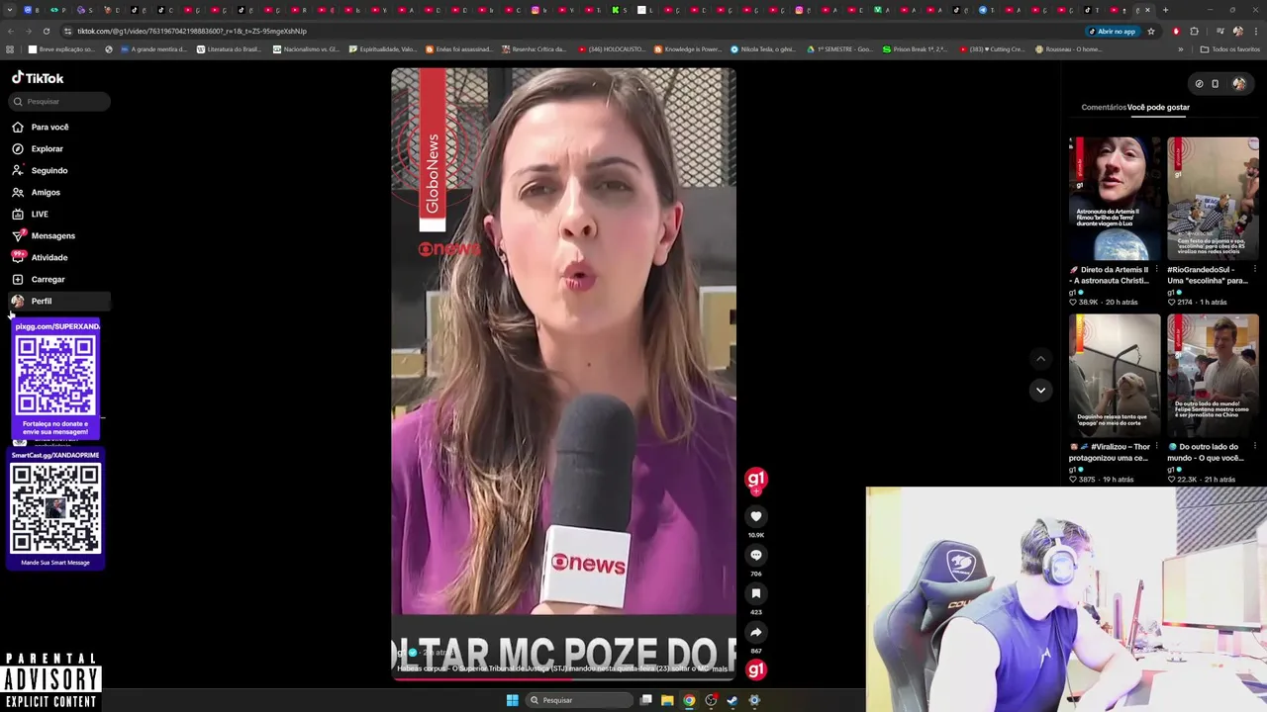Open Chrome from the taskbar

(689, 700)
